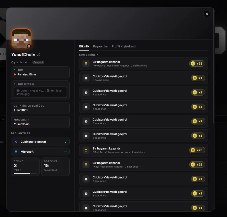Click the clock icon on the 6 saat önce row
The height and width of the screenshot is (217, 227).
[x=86, y=136]
